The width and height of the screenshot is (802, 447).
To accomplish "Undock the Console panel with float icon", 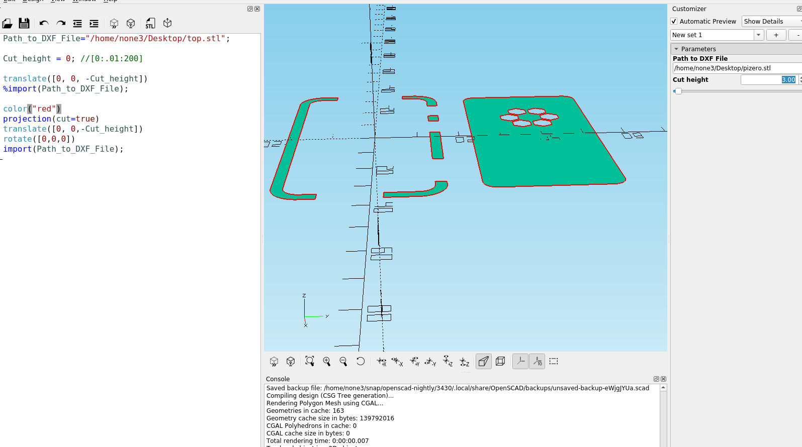I will point(656,379).
